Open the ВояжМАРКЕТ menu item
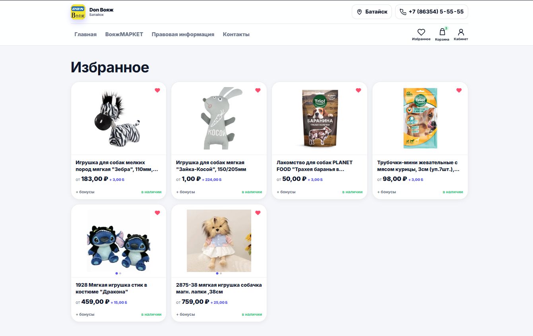The width and height of the screenshot is (533, 336). [x=124, y=34]
